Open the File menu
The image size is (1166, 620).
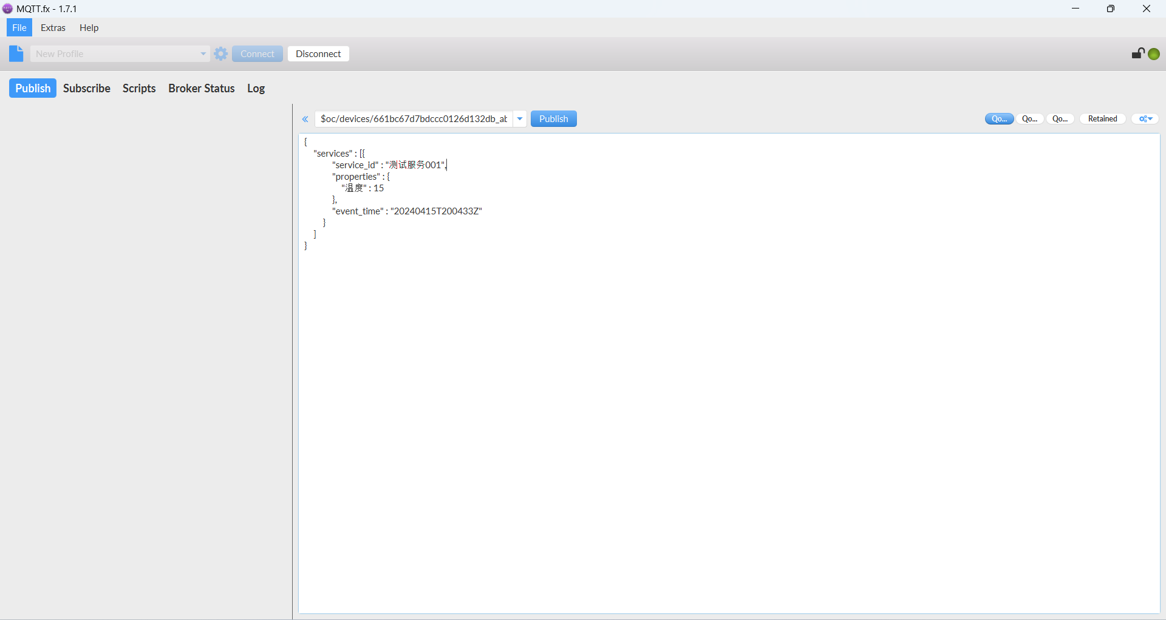19,27
